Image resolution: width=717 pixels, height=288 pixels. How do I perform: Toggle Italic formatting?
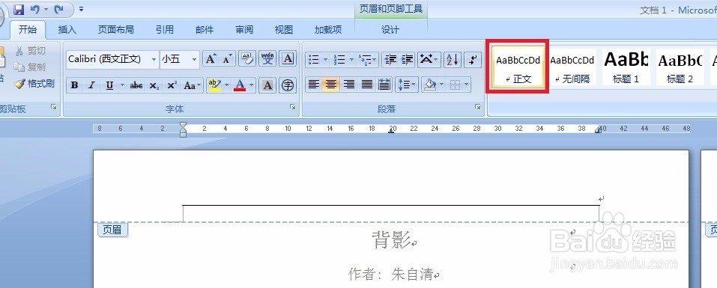91,85
